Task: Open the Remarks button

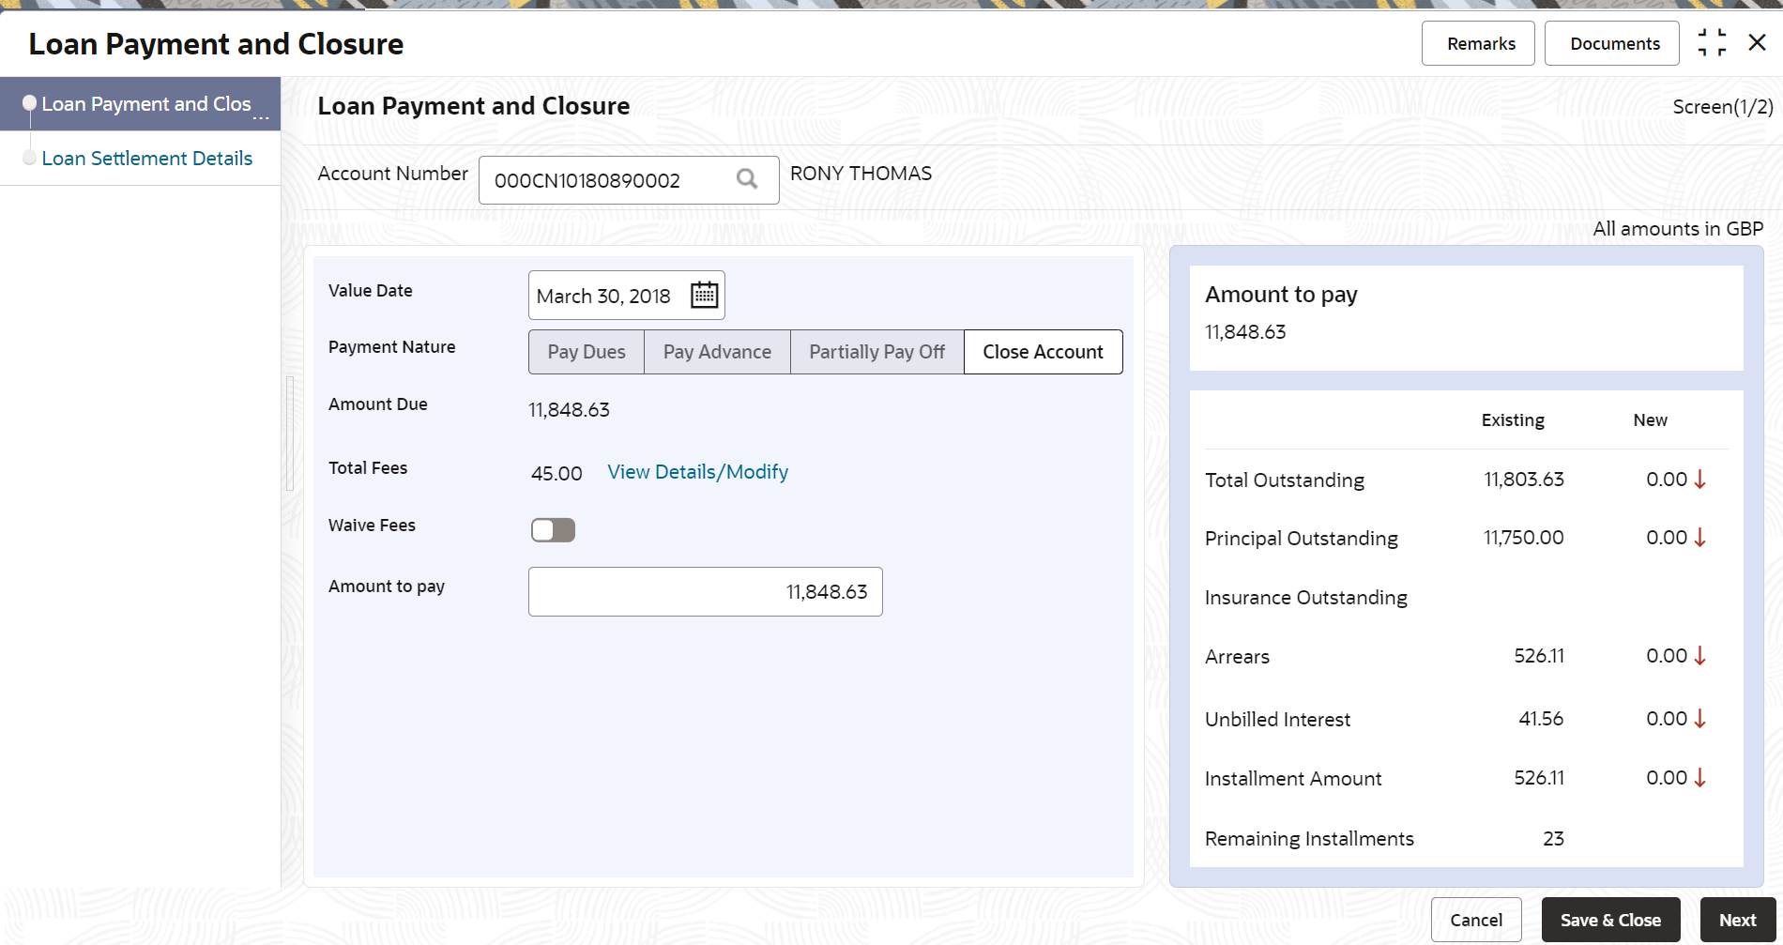Action: coord(1478,43)
